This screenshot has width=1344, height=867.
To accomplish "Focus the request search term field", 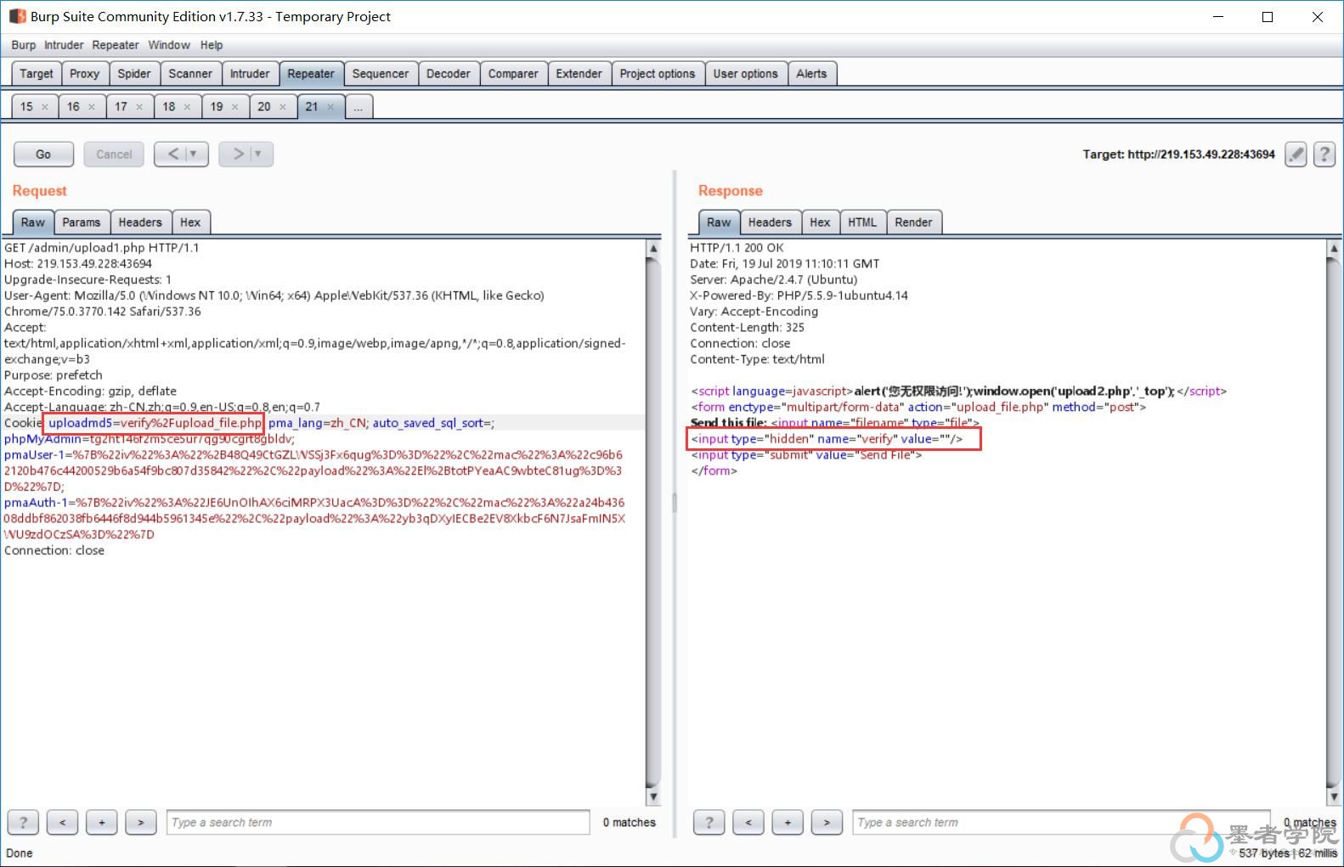I will tap(378, 822).
